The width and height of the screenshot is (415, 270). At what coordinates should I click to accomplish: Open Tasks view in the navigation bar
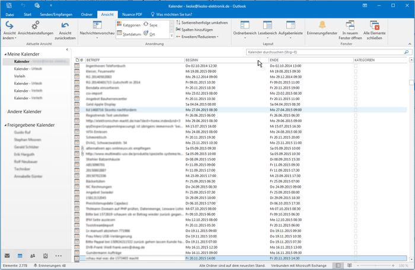point(46,256)
